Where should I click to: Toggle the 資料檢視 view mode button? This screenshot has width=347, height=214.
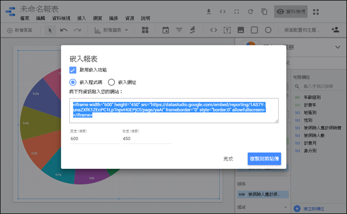[291, 11]
